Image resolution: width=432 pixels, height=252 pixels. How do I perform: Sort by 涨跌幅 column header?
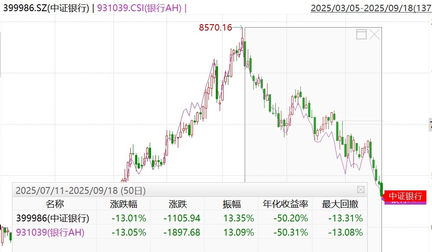coord(123,204)
